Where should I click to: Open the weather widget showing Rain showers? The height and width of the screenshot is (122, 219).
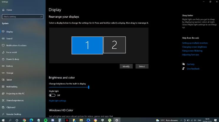(x=167, y=120)
